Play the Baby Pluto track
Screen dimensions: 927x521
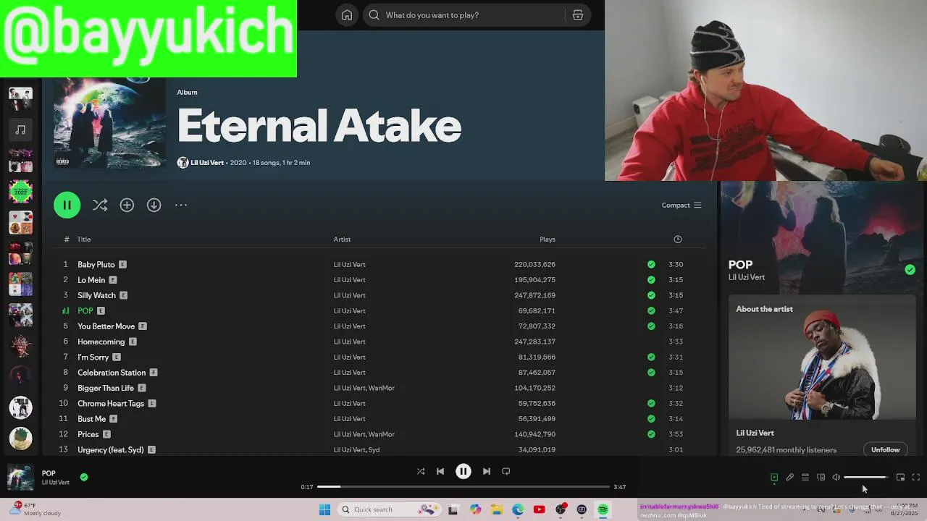pos(96,265)
